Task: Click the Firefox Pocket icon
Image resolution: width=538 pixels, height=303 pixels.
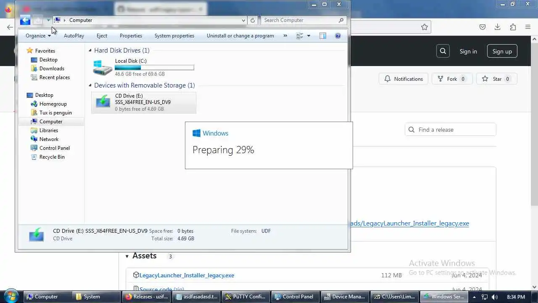Action: tap(483, 27)
